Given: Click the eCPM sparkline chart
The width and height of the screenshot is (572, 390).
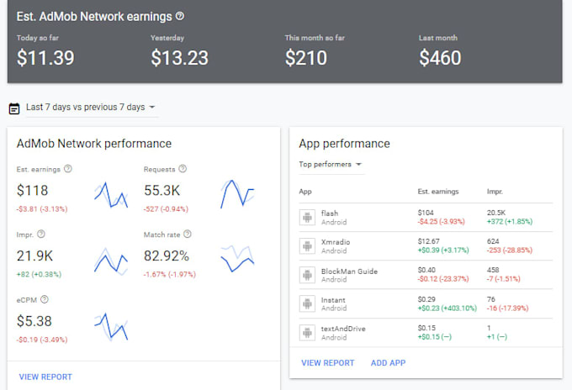Looking at the screenshot, I should point(111,327).
